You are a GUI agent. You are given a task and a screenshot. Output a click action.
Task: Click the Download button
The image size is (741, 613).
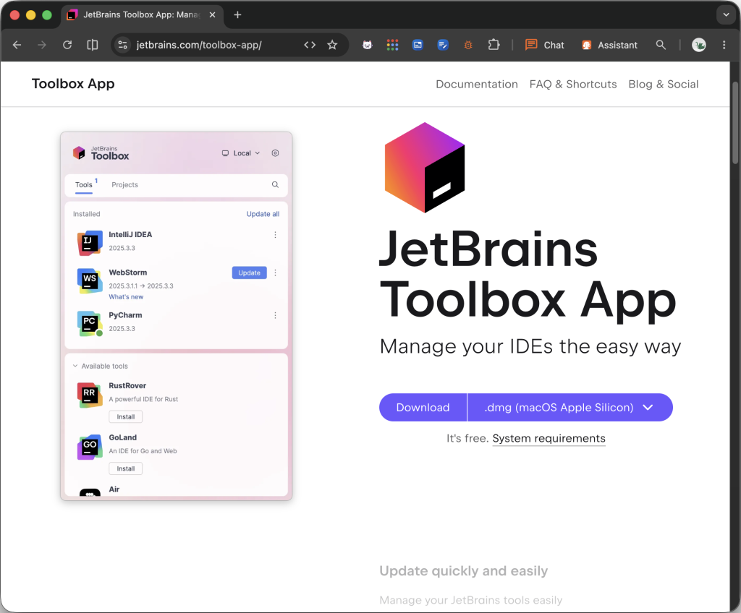point(423,407)
